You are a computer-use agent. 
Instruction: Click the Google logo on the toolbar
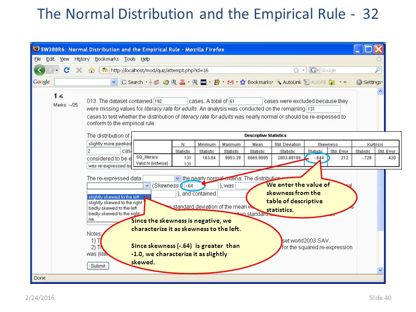pyautogui.click(x=42, y=82)
